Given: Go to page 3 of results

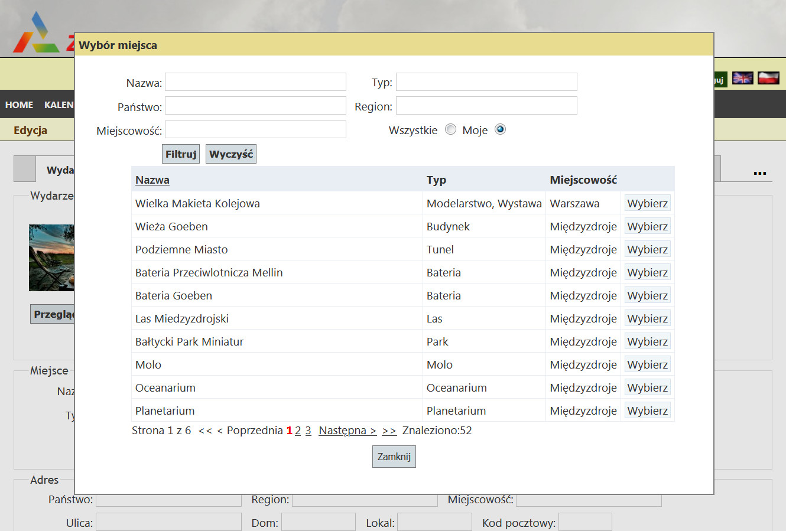Looking at the screenshot, I should pos(308,431).
